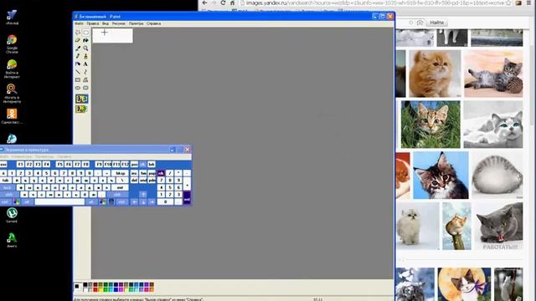
Task: Open the Файл menu in Paint
Action: point(80,23)
